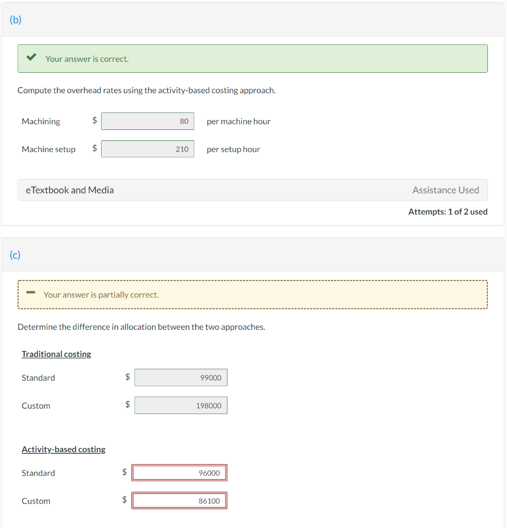Click the 'Machine setup' row label

(x=48, y=149)
